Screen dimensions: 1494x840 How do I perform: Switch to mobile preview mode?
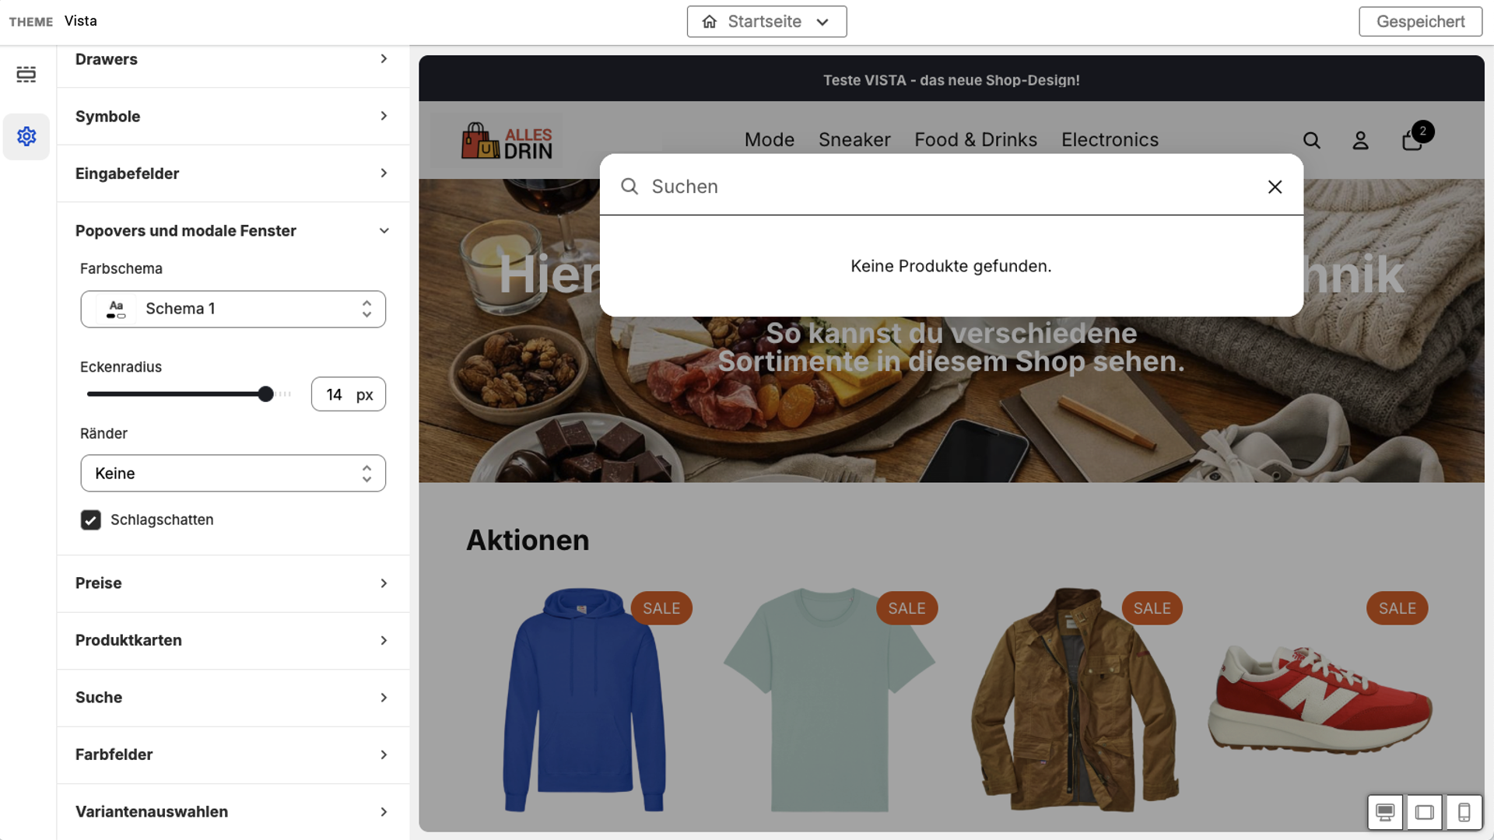[1464, 813]
